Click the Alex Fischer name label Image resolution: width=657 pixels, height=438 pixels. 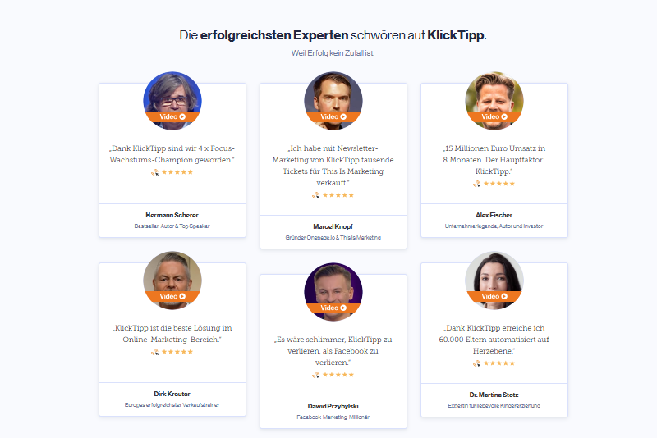[x=494, y=215]
